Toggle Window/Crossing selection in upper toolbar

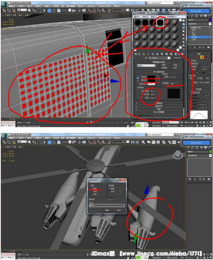44,11
